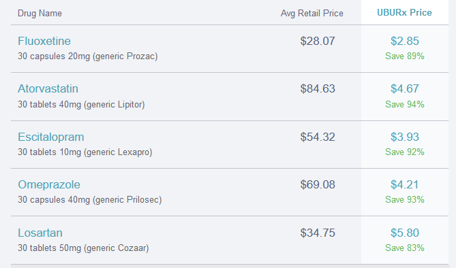Select the $5.80 Losartan UBURx price
456x268 pixels.
click(x=404, y=233)
